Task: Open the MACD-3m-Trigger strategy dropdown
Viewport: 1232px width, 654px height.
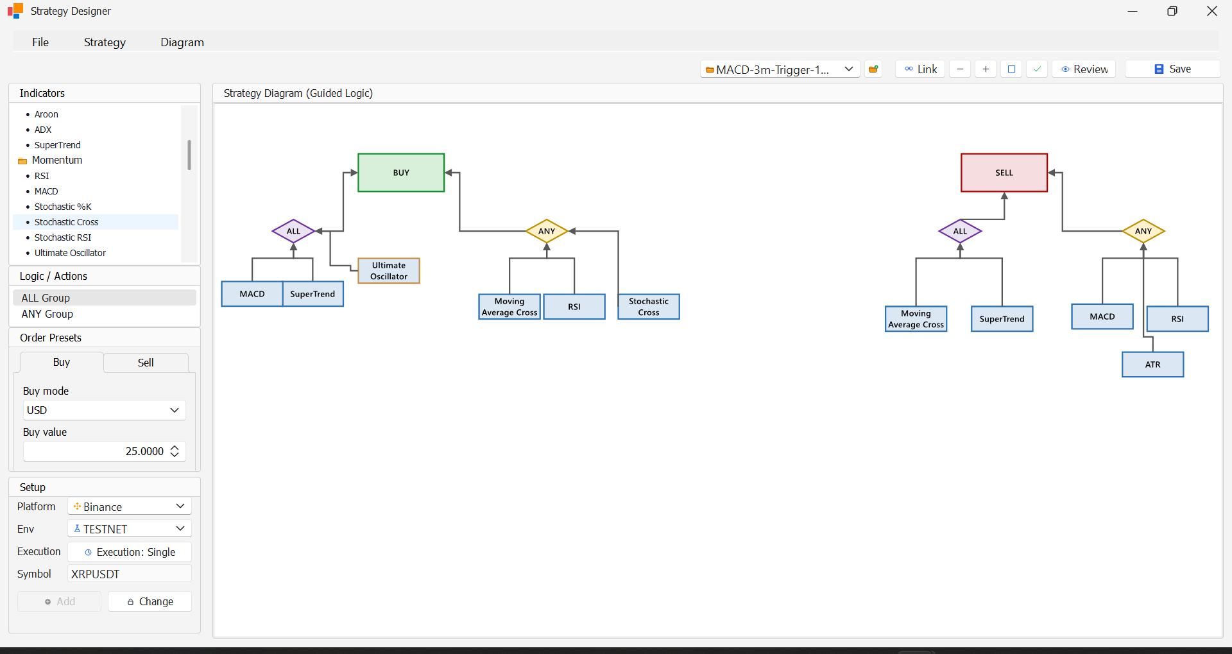Action: [x=780, y=69]
